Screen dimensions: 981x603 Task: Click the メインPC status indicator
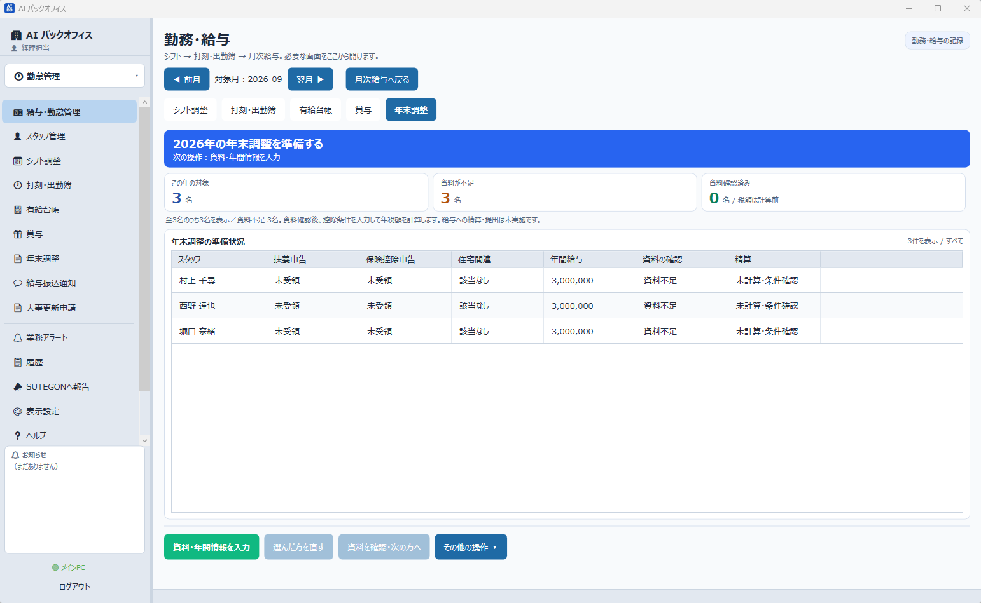pyautogui.click(x=69, y=567)
